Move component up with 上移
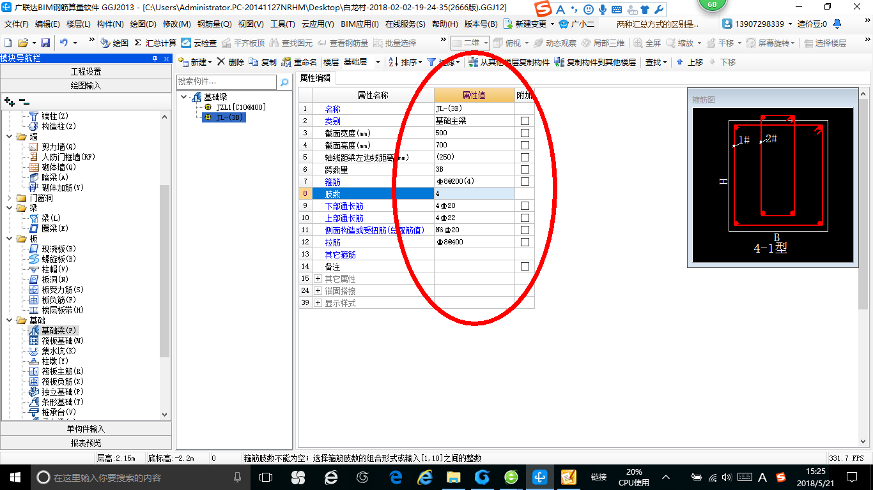 click(690, 62)
